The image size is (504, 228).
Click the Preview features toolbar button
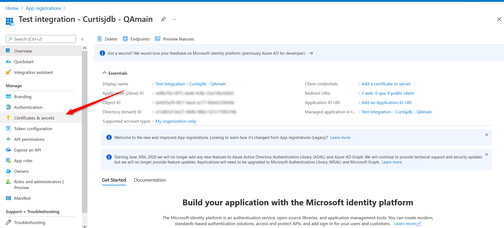click(175, 39)
